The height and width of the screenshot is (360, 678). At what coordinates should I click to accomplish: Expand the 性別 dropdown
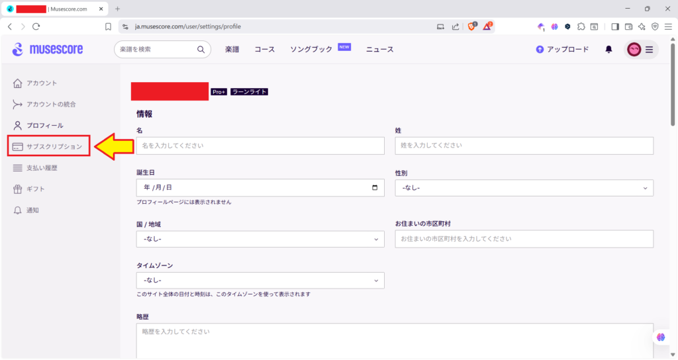[x=524, y=188]
